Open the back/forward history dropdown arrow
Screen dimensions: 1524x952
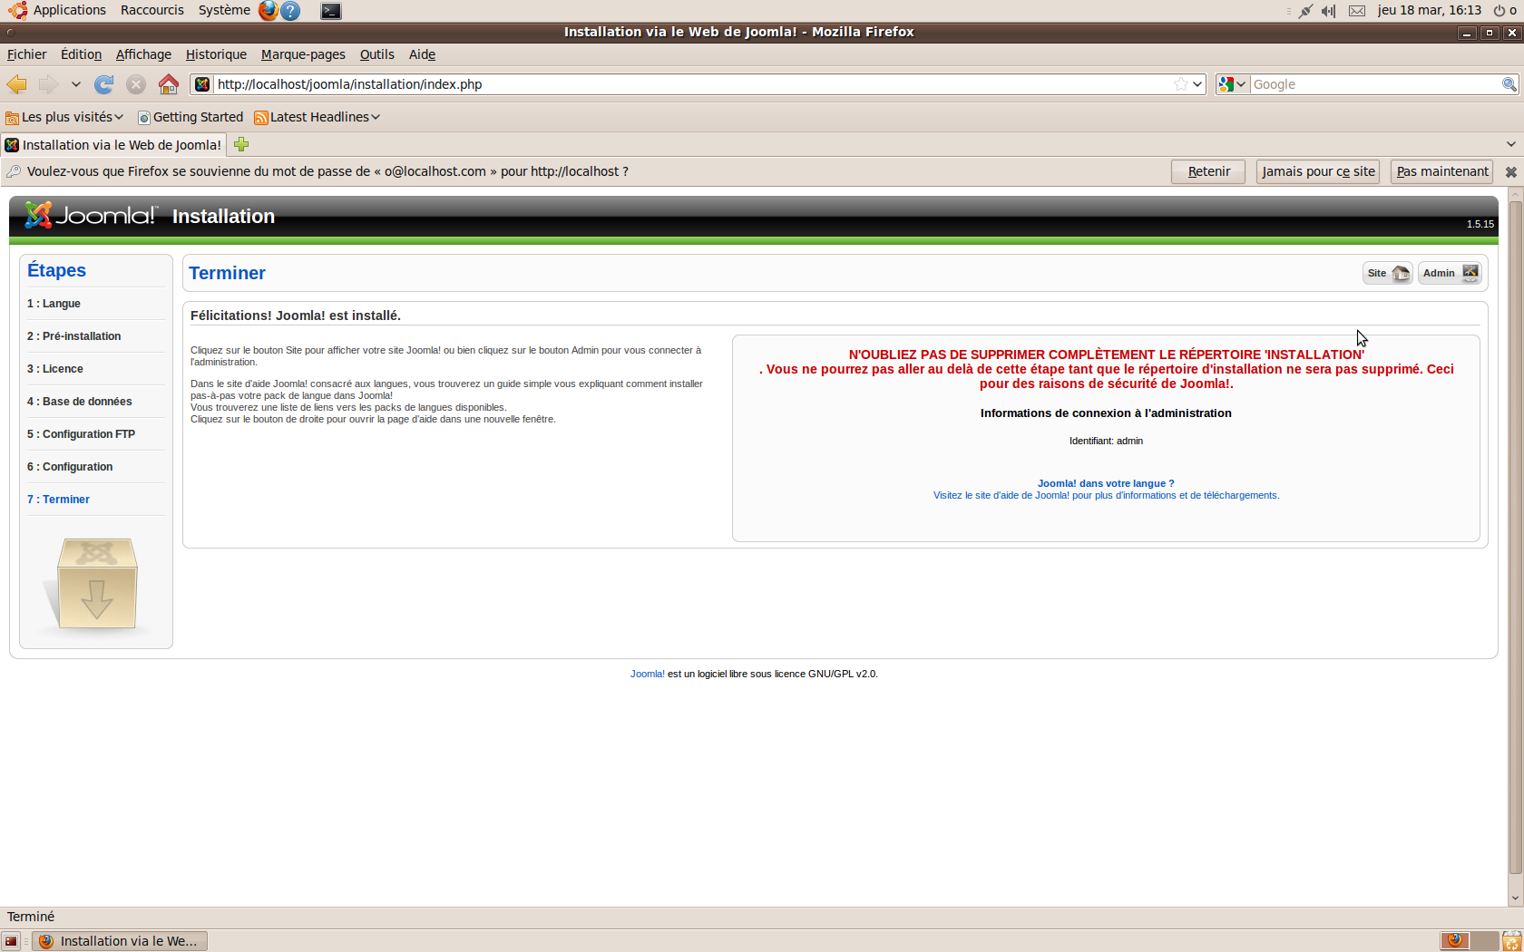click(76, 84)
